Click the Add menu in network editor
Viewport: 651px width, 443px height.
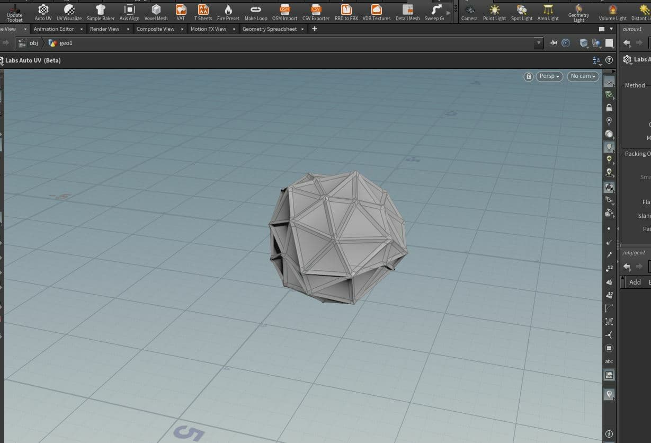coord(635,282)
